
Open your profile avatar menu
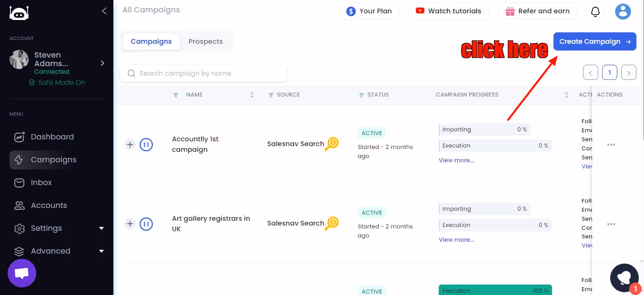623,11
